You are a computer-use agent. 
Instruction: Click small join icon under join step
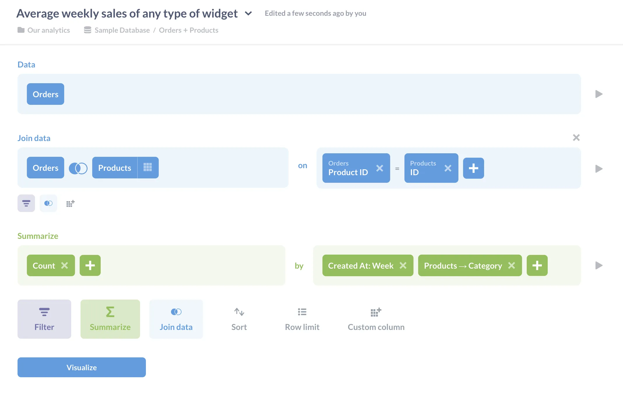click(x=48, y=203)
